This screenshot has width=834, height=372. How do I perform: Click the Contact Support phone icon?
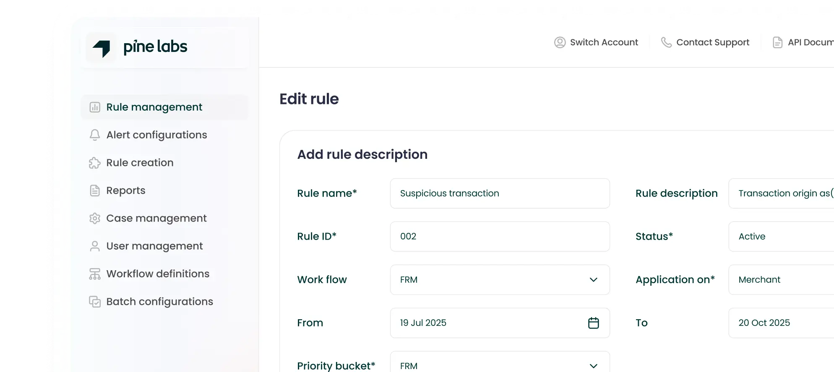(x=666, y=42)
